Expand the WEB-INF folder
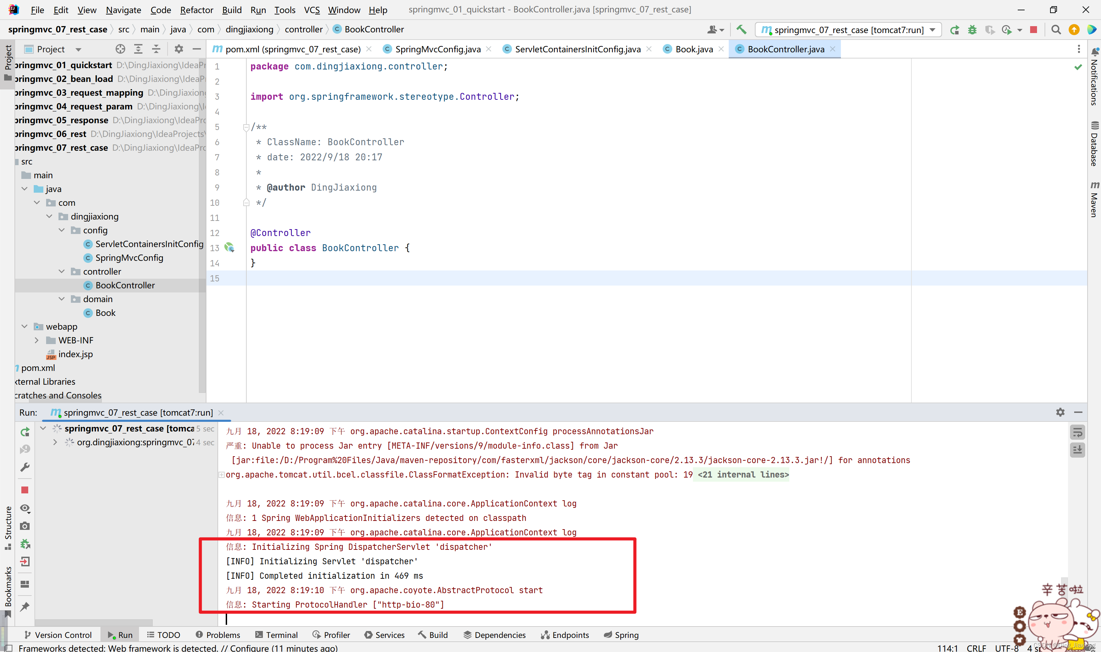This screenshot has height=652, width=1101. tap(37, 341)
